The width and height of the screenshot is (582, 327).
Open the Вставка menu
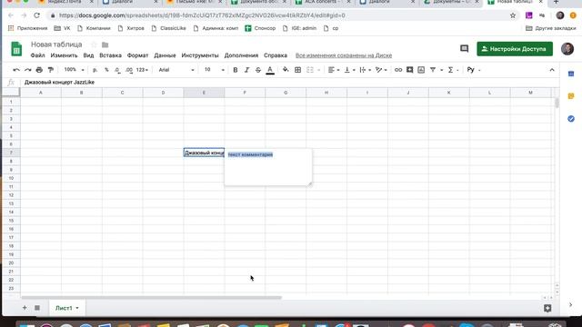(x=110, y=55)
